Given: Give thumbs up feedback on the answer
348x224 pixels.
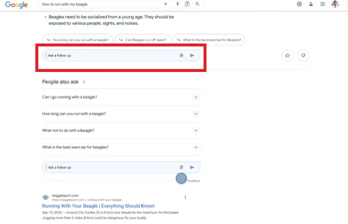Looking at the screenshot, I should 288,56.
